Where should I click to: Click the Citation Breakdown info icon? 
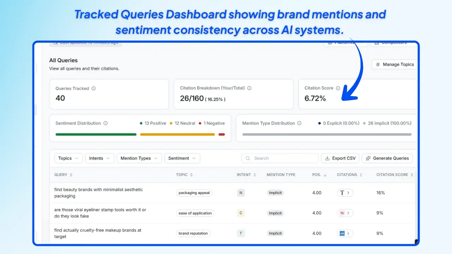pos(250,88)
